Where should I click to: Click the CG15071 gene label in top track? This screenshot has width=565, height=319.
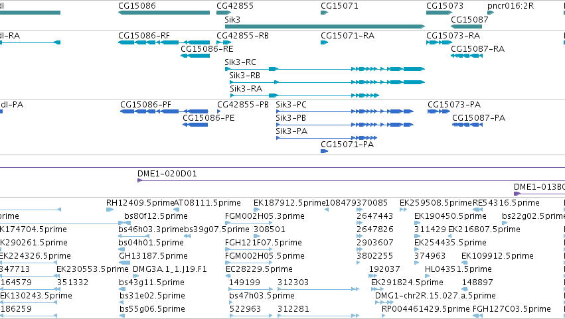click(339, 6)
